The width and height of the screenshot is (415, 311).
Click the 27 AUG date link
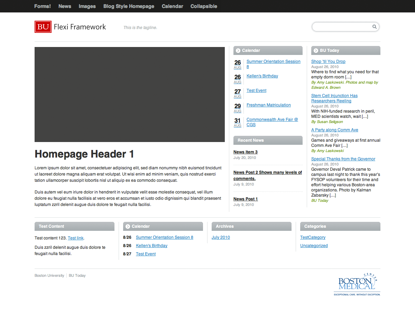point(238,94)
